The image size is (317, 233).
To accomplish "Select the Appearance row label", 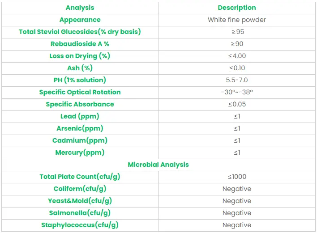I will [80, 20].
